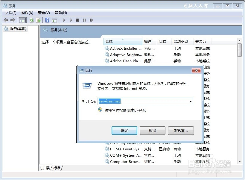Click the Export list icon
Viewport: 245px width, 180px height.
point(38,20)
